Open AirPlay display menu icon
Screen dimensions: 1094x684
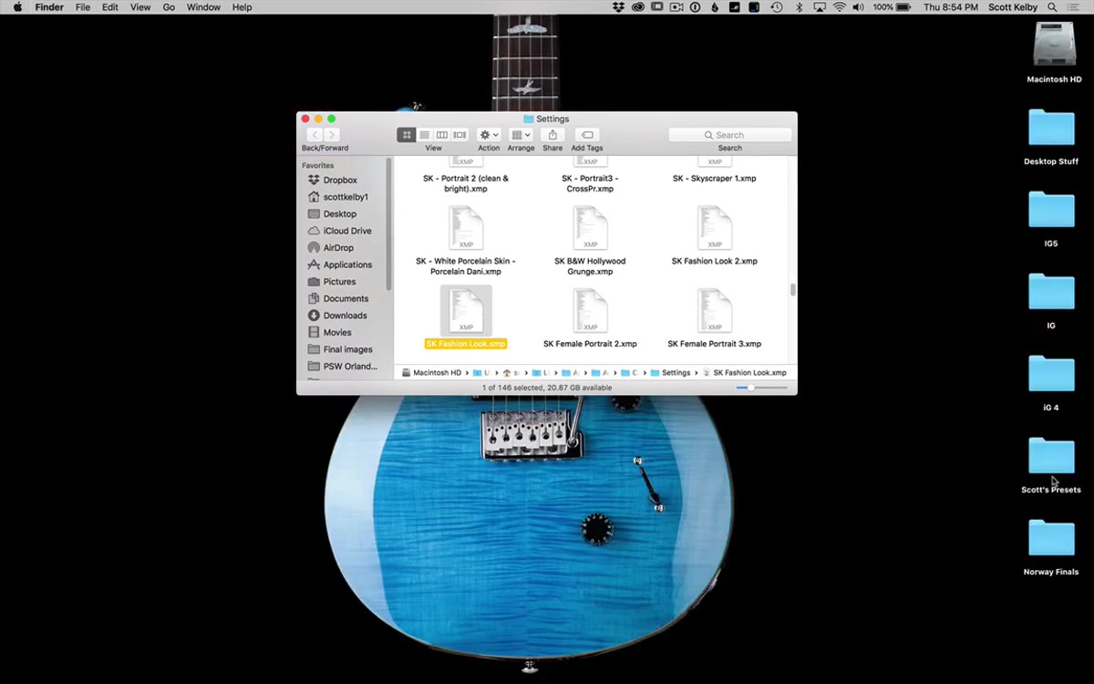click(x=819, y=7)
